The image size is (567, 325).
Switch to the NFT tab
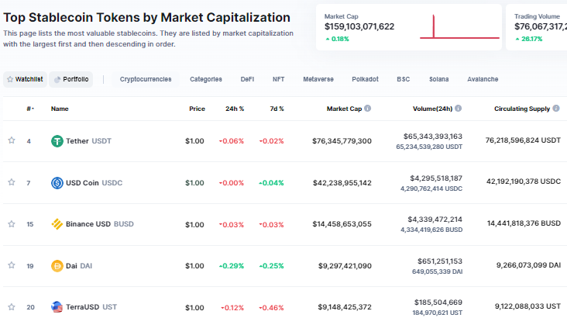pos(278,79)
